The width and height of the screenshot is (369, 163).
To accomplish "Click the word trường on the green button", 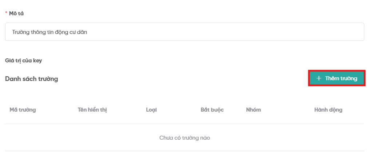I will pos(349,78).
